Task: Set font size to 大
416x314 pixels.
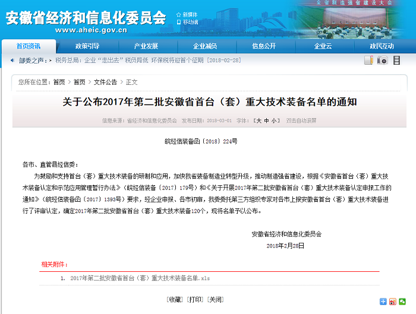Action: coord(258,120)
